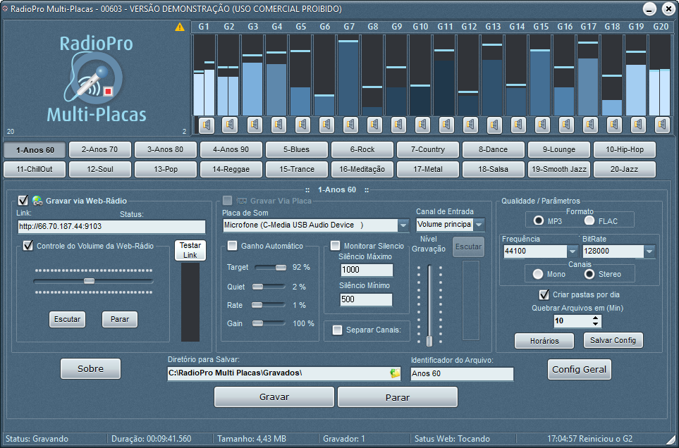The height and width of the screenshot is (448, 679).
Task: Enable Monitorar Silencio checkbox
Action: (335, 246)
